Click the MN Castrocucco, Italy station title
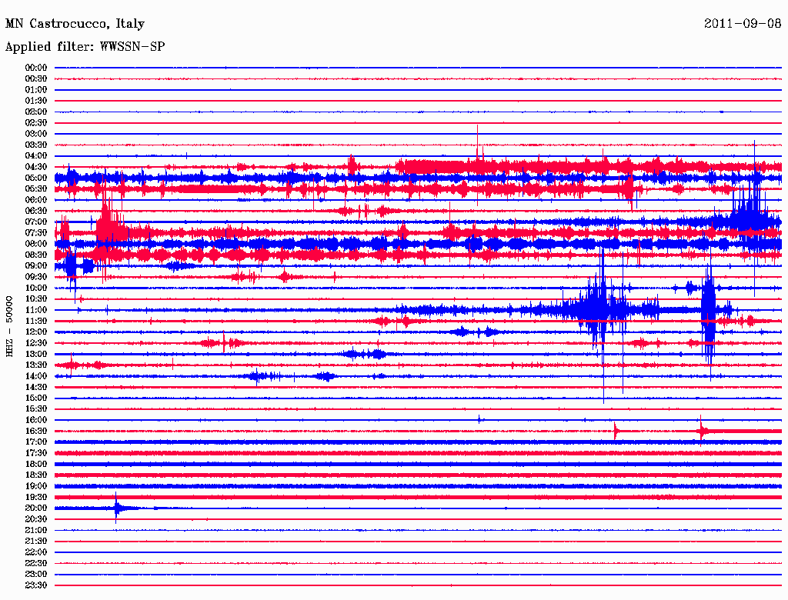The height and width of the screenshot is (600, 788). point(75,24)
